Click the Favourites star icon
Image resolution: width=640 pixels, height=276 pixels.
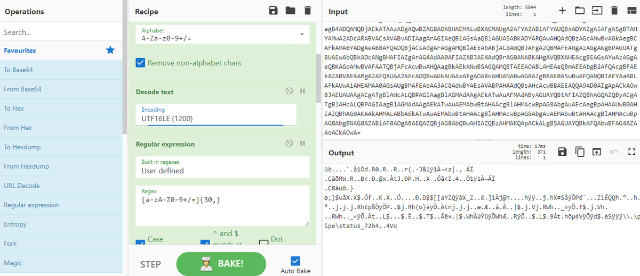pyautogui.click(x=110, y=51)
